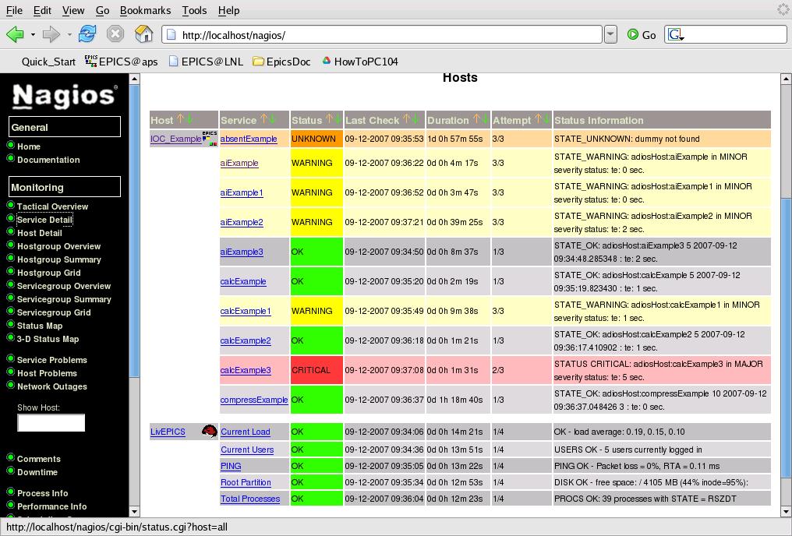This screenshot has width=792, height=536.
Task: Click the sidebar scrollbar down arrow
Action: click(134, 511)
